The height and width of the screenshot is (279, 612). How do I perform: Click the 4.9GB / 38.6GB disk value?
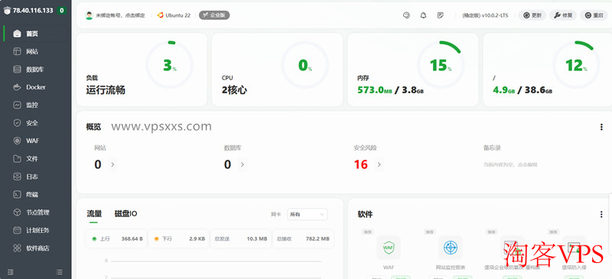[522, 90]
